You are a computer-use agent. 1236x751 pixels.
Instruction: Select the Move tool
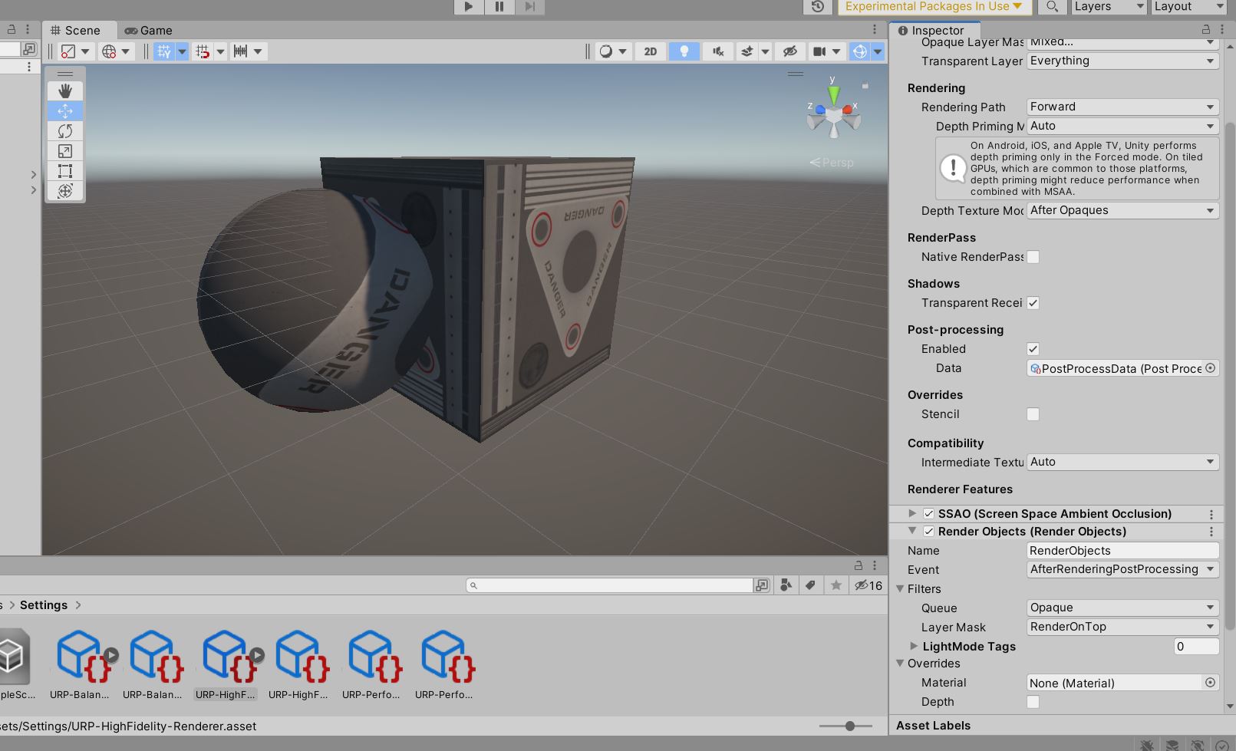tap(65, 111)
